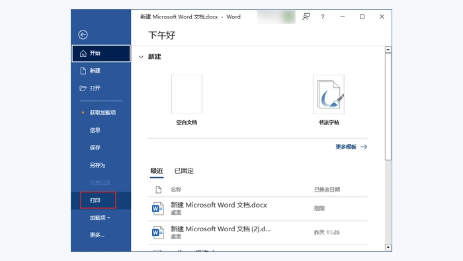Click the feedback person icon in title bar
463x261 pixels.
tap(306, 17)
